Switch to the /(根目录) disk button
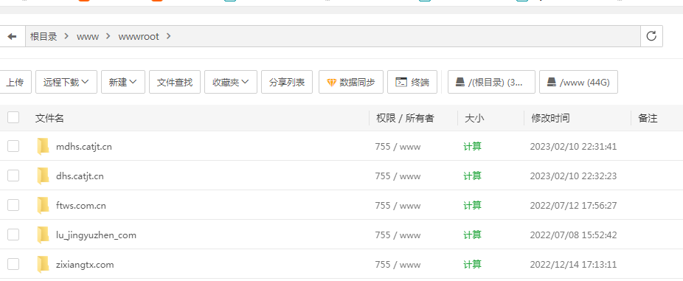Screen dimensions: 683x281 pyautogui.click(x=491, y=82)
